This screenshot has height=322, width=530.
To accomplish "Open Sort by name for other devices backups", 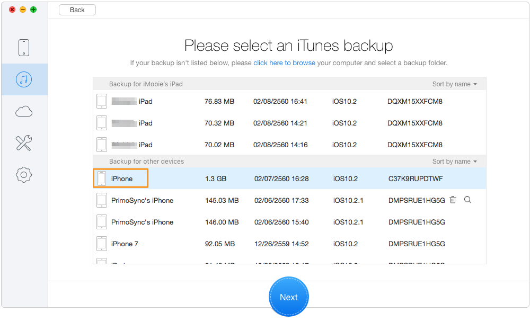I will (454, 162).
